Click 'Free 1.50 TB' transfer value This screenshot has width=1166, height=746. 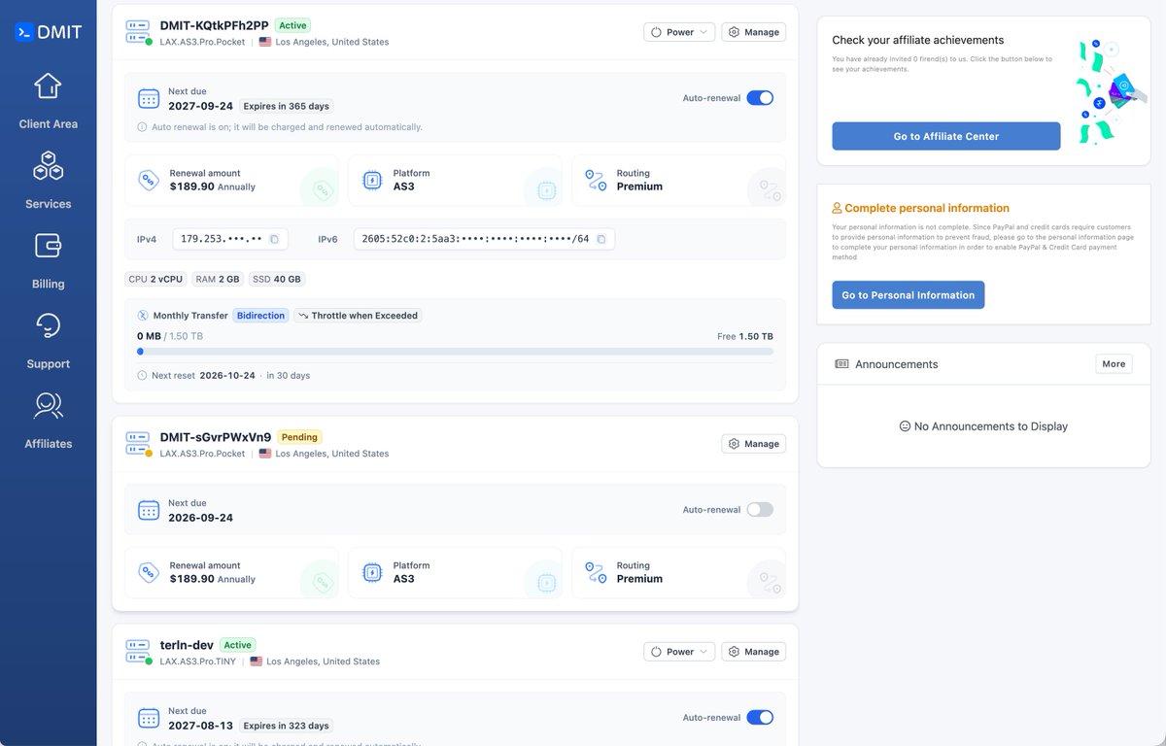click(745, 336)
